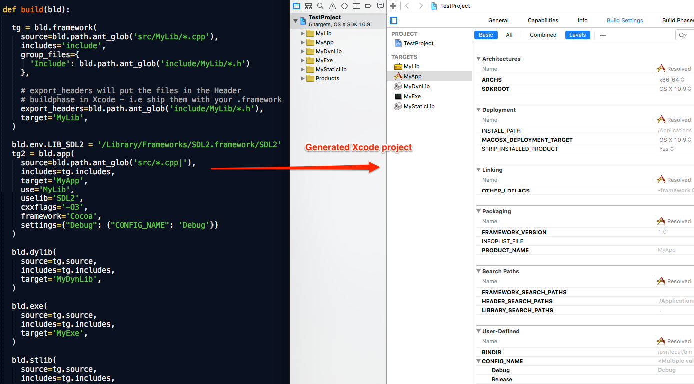Select the INSTALL_PATH setting row
The width and height of the screenshot is (694, 384).
coord(585,131)
